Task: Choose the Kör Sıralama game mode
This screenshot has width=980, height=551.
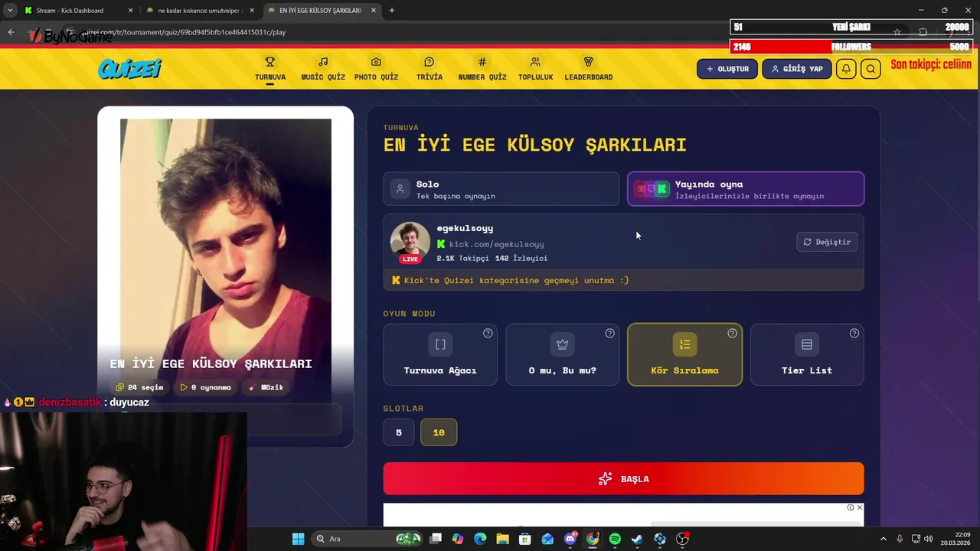Action: 684,354
